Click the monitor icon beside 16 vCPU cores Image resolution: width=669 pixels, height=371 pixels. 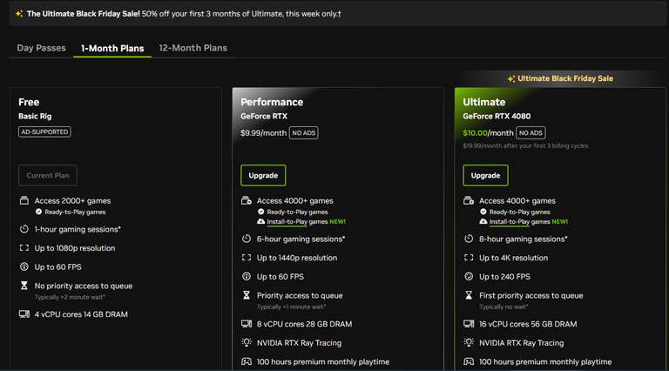coord(469,324)
